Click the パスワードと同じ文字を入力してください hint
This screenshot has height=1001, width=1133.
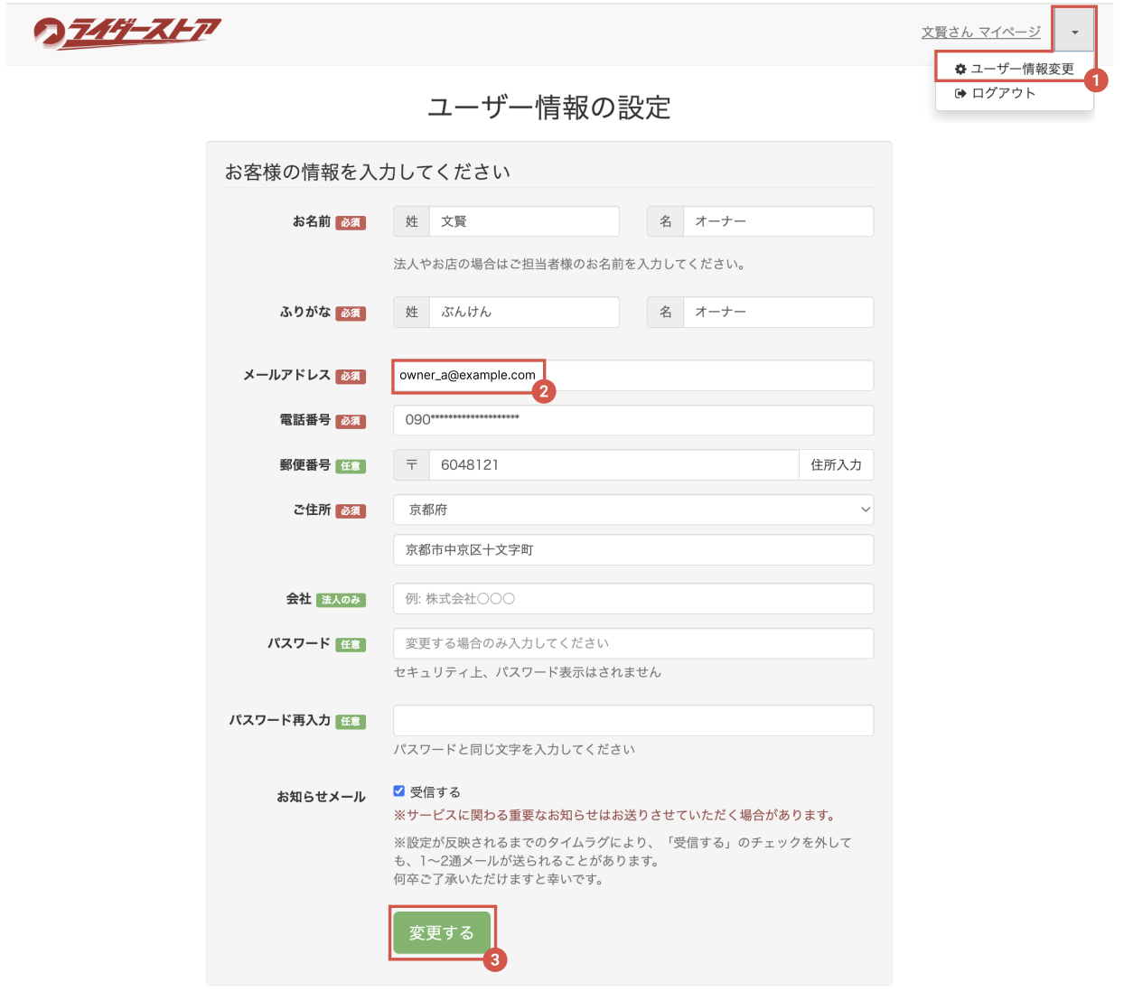[515, 749]
